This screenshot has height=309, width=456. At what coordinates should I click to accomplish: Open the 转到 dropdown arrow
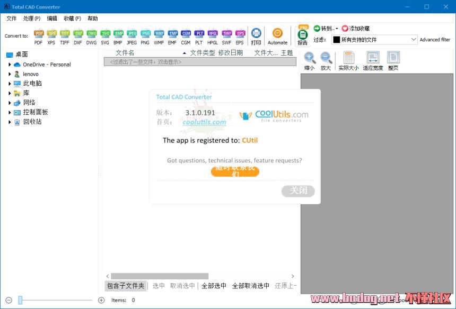coord(337,29)
